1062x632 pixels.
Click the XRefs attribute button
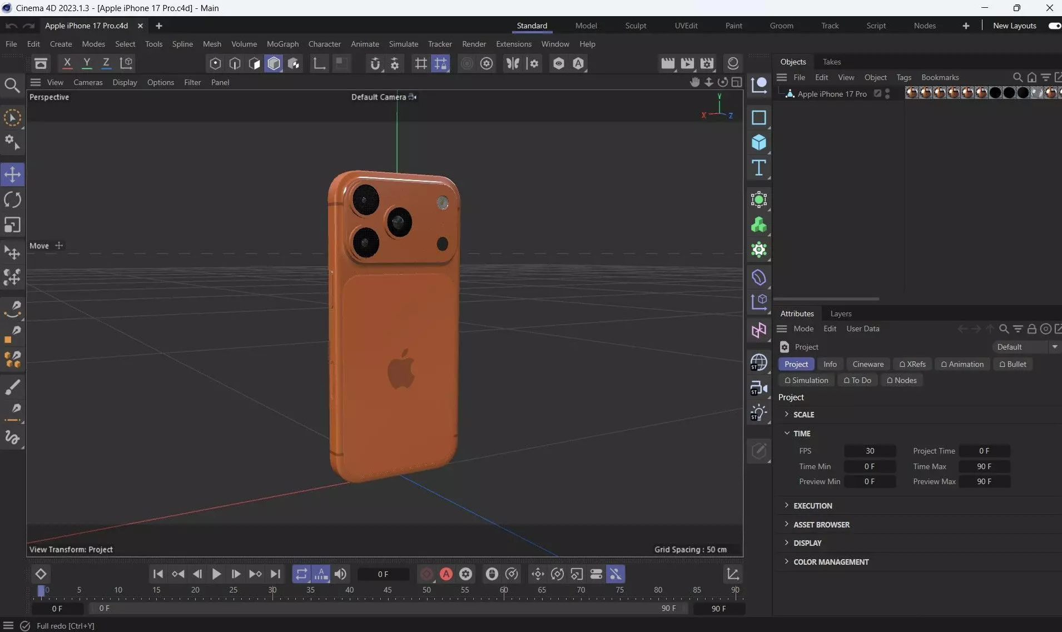[912, 364]
